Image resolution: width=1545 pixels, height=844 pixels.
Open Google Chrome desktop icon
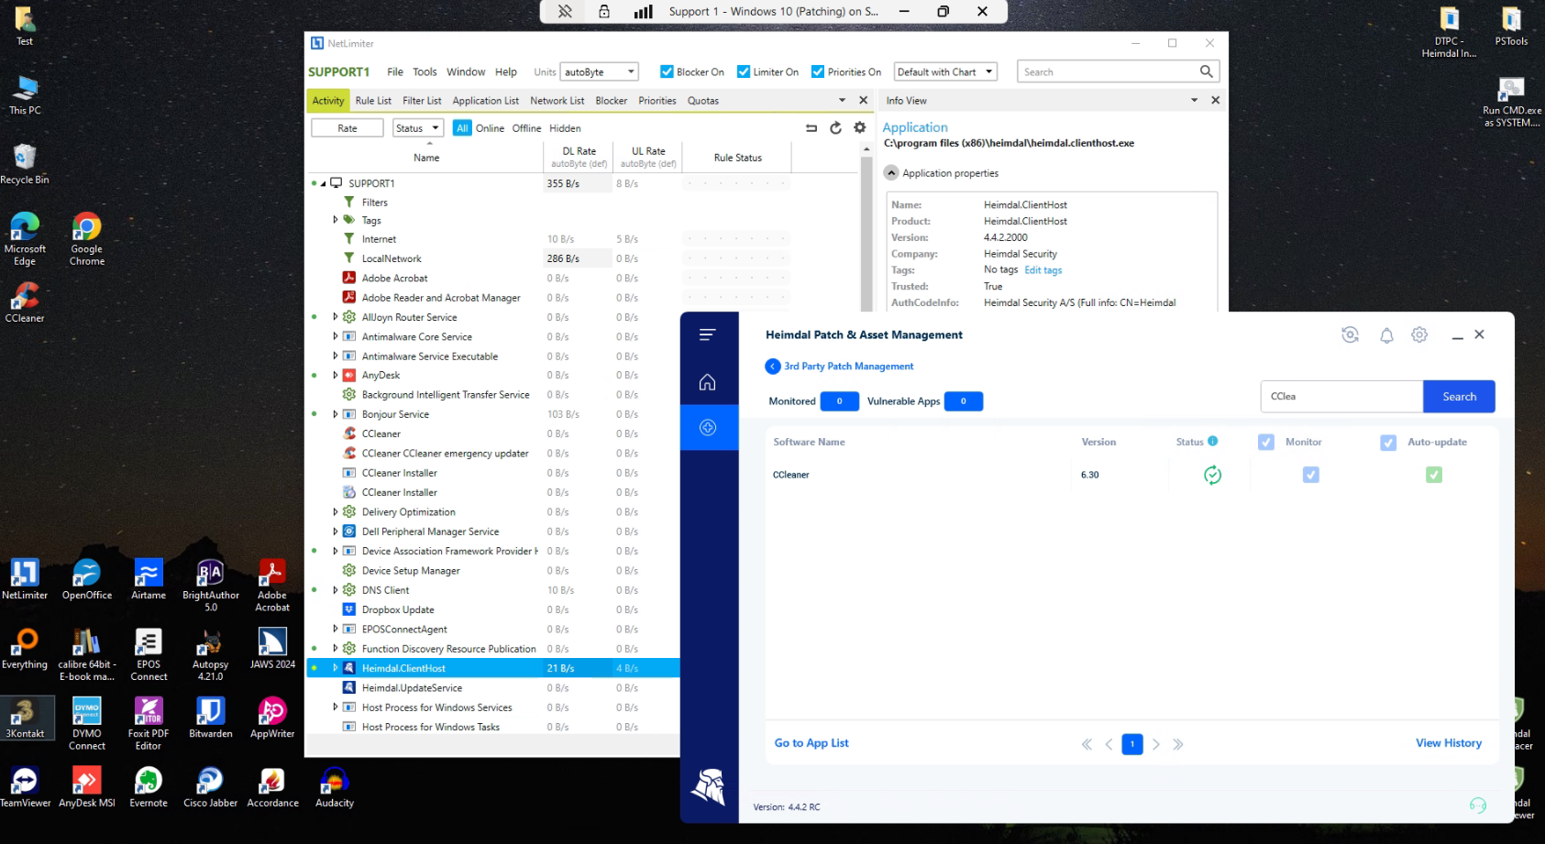[87, 239]
